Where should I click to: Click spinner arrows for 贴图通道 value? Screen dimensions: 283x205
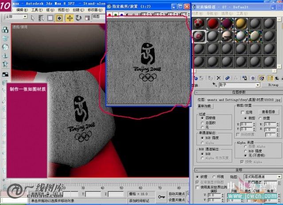pos(279,182)
